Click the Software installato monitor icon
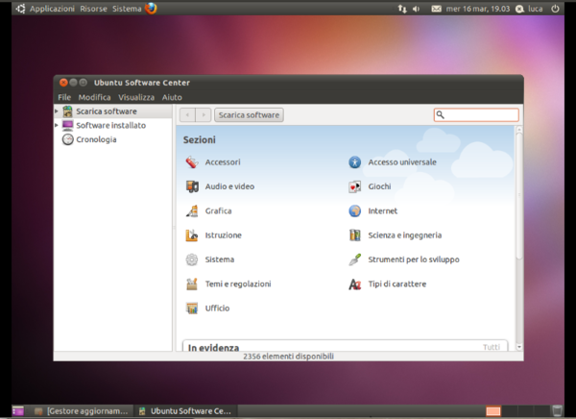The width and height of the screenshot is (576, 419). tap(67, 126)
